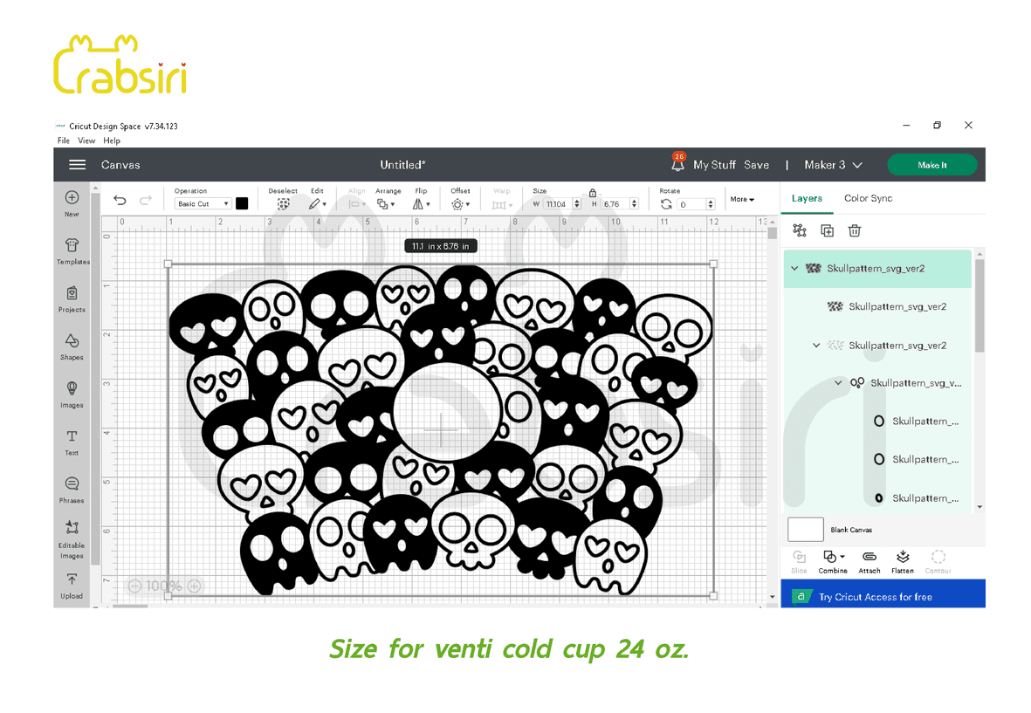Select the Shapes tool

click(72, 343)
